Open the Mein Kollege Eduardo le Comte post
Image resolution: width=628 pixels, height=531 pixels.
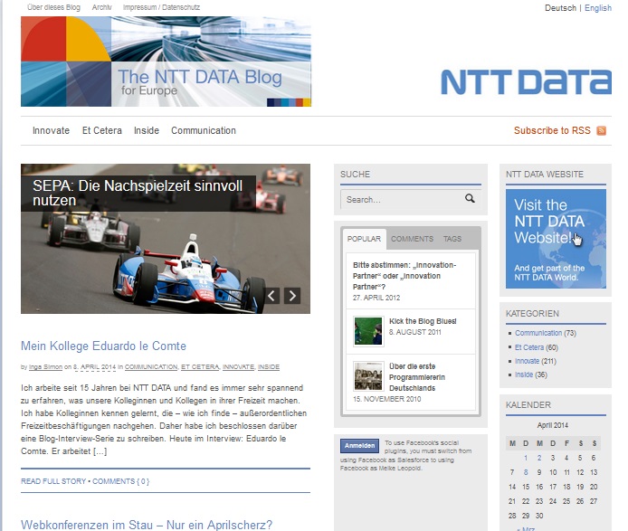[103, 346]
